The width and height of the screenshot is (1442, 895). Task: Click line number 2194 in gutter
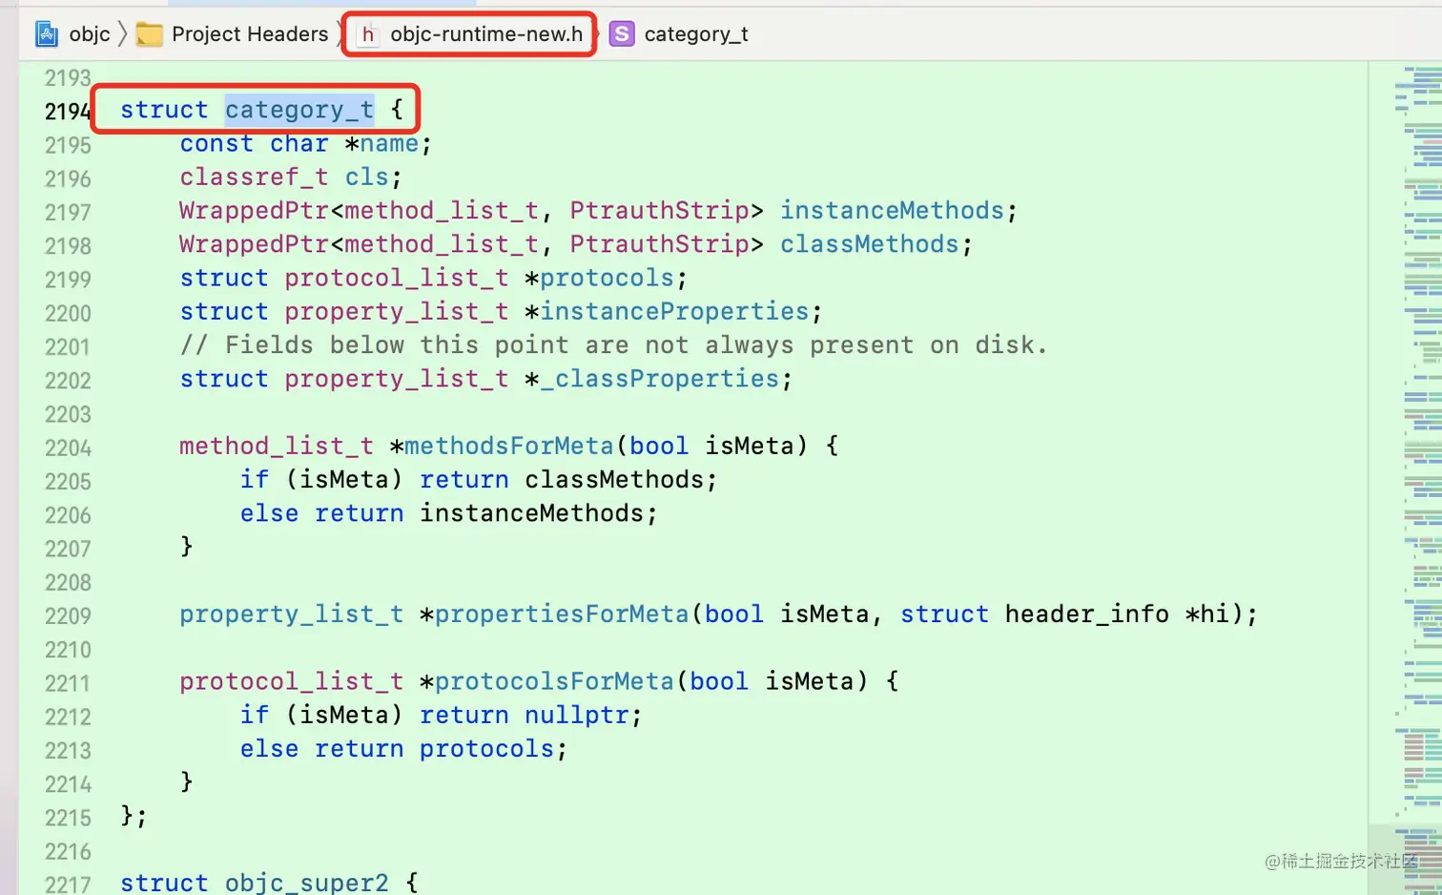(x=68, y=112)
